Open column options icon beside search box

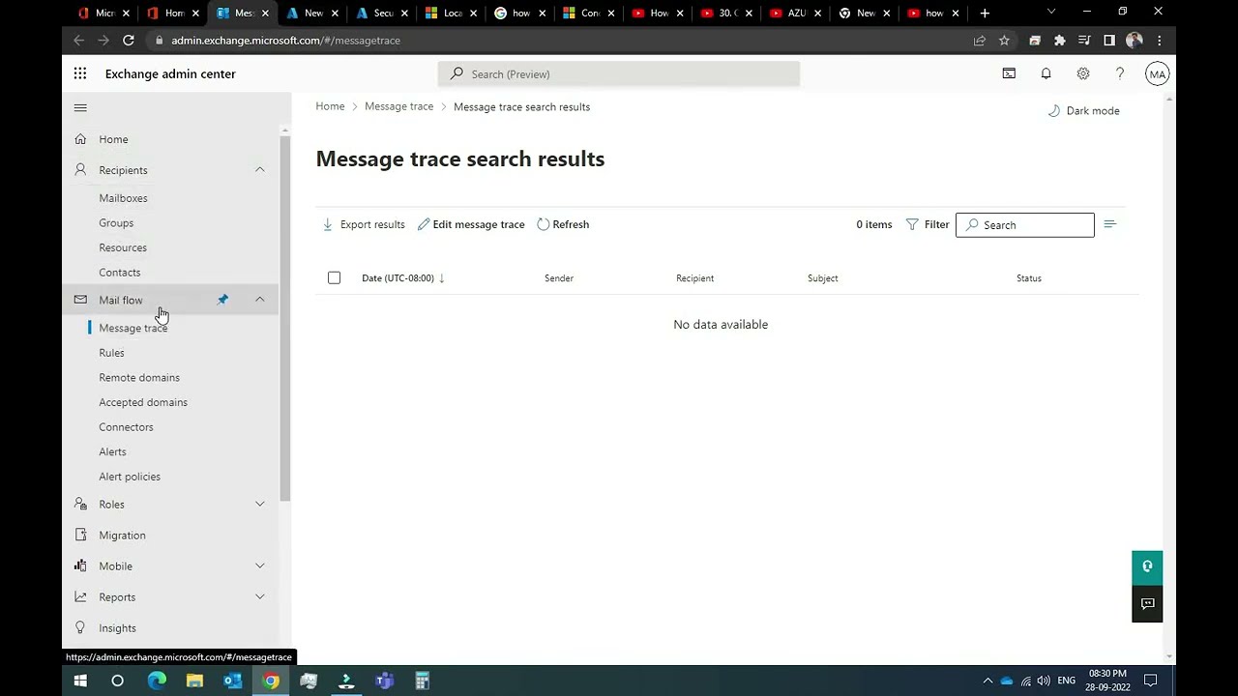(x=1109, y=224)
